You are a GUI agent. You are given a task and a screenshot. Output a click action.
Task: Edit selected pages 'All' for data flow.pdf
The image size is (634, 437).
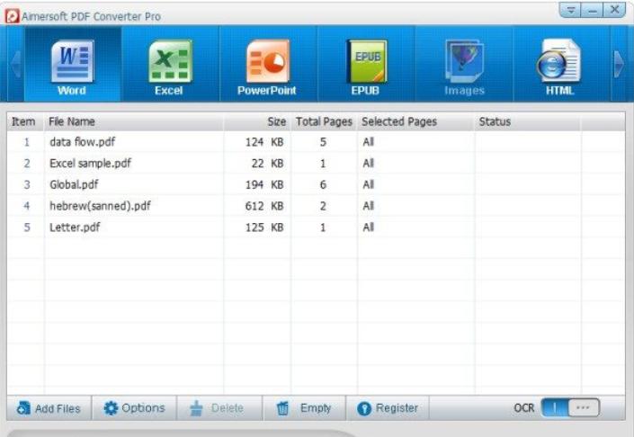pyautogui.click(x=369, y=142)
